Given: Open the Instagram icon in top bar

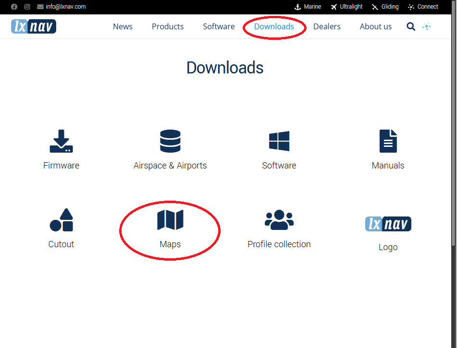Looking at the screenshot, I should click(x=27, y=7).
